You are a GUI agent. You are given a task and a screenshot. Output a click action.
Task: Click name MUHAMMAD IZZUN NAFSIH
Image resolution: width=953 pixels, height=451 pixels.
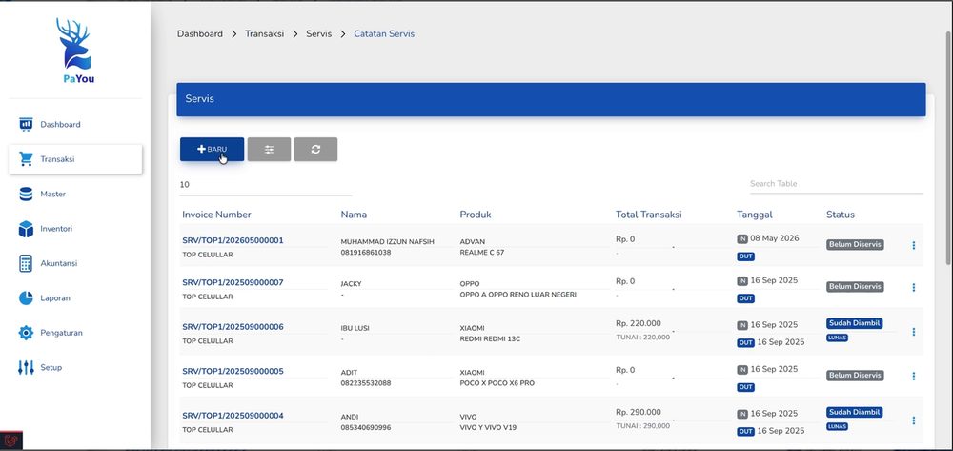click(387, 242)
